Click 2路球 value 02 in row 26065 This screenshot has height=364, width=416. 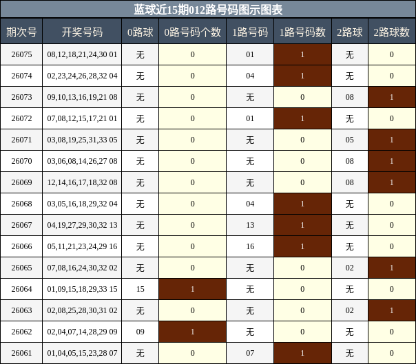click(x=350, y=268)
